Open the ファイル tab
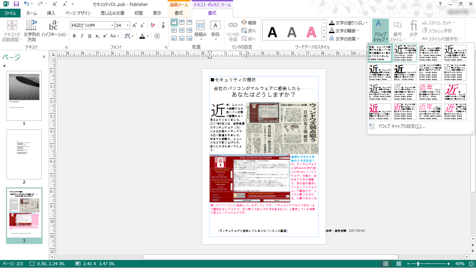This screenshot has height=268, width=476. click(x=10, y=13)
